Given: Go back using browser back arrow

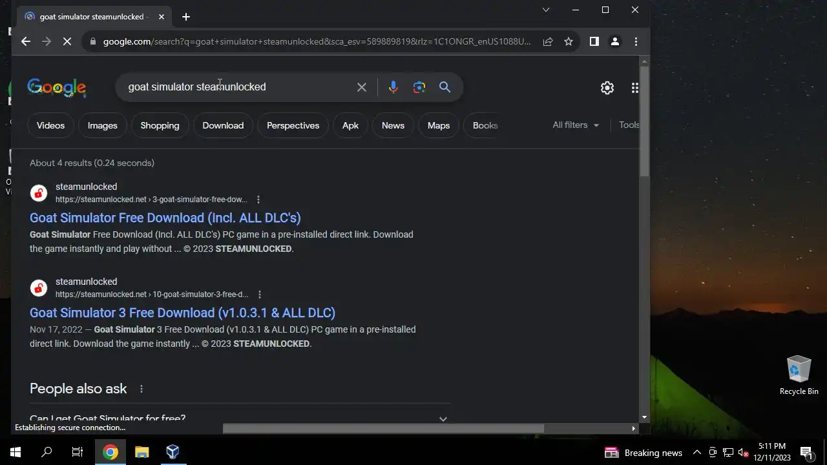Looking at the screenshot, I should coord(25,41).
